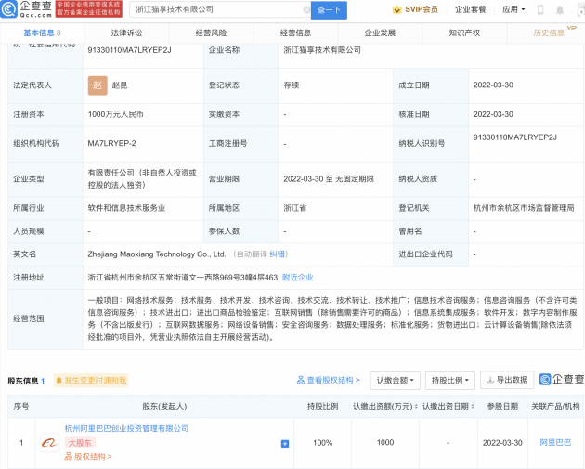The height and width of the screenshot is (469, 585).
Task: Switch to the 知识产权 tab
Action: pyautogui.click(x=464, y=33)
